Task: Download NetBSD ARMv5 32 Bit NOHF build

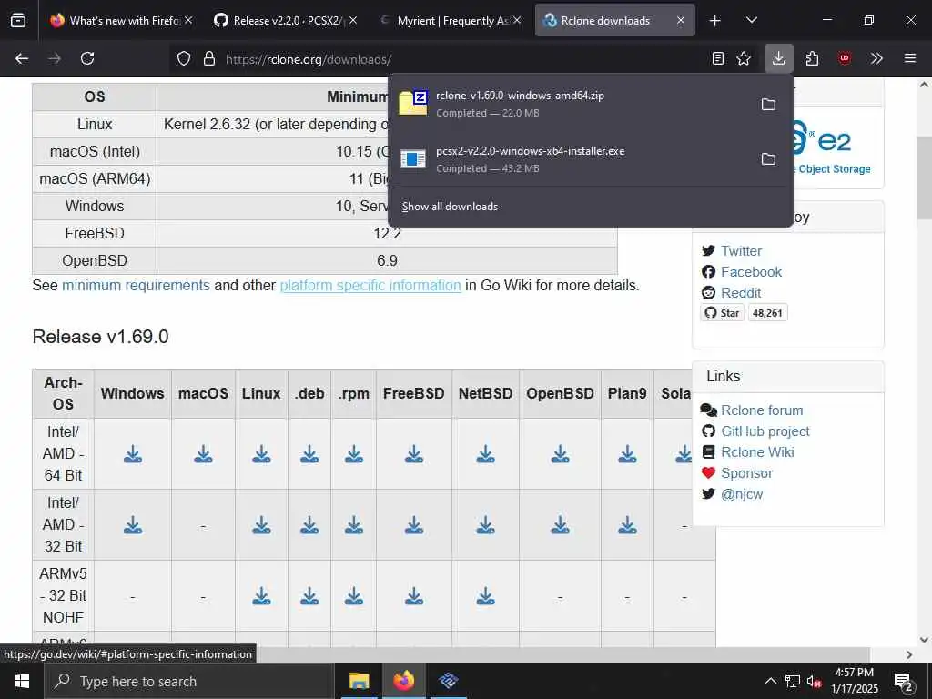Action: tap(486, 595)
